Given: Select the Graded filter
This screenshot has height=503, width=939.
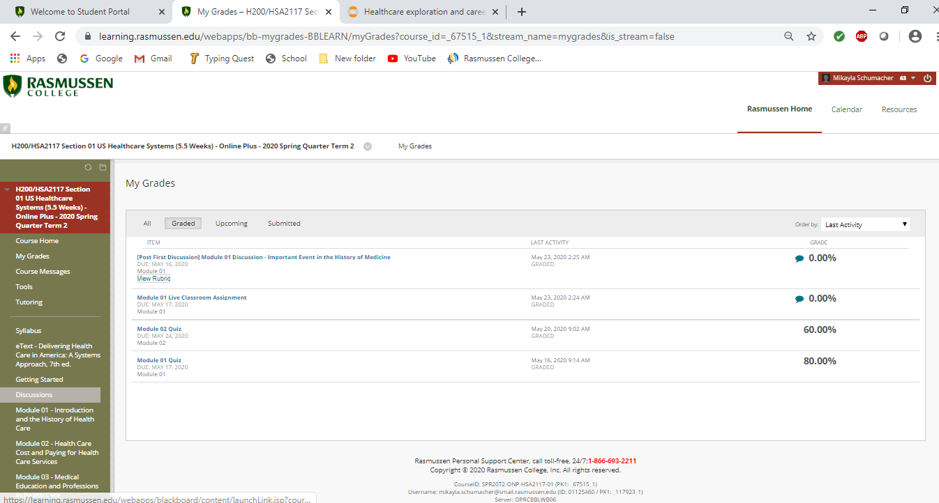Looking at the screenshot, I should coord(183,224).
